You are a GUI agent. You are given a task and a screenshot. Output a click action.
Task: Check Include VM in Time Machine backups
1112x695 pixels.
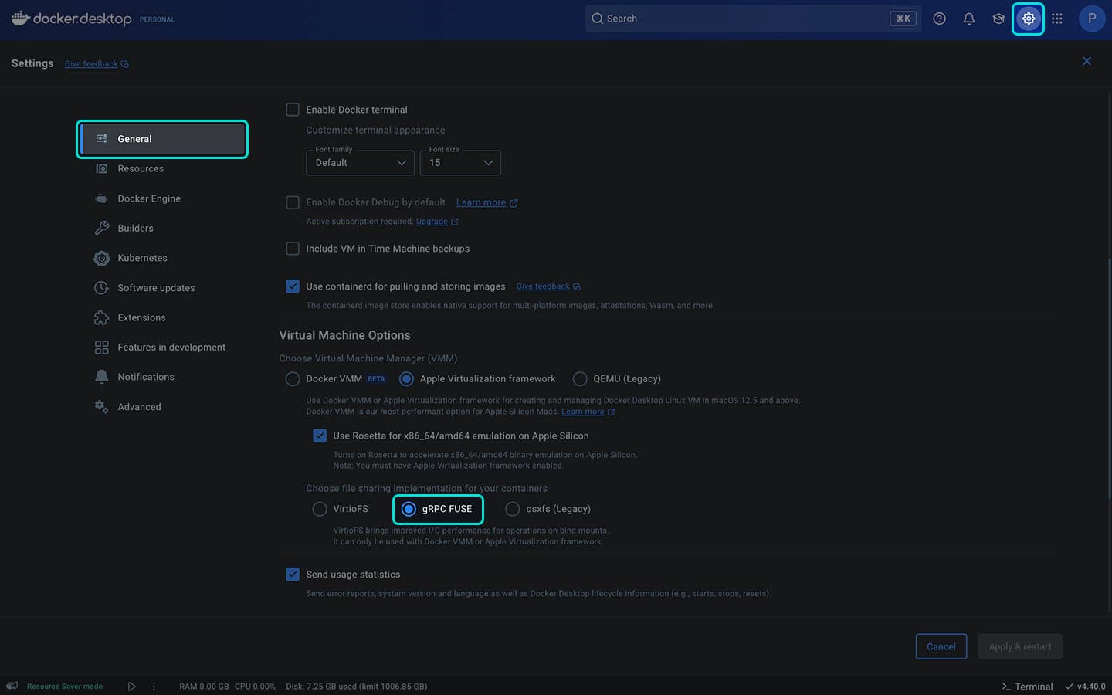293,248
